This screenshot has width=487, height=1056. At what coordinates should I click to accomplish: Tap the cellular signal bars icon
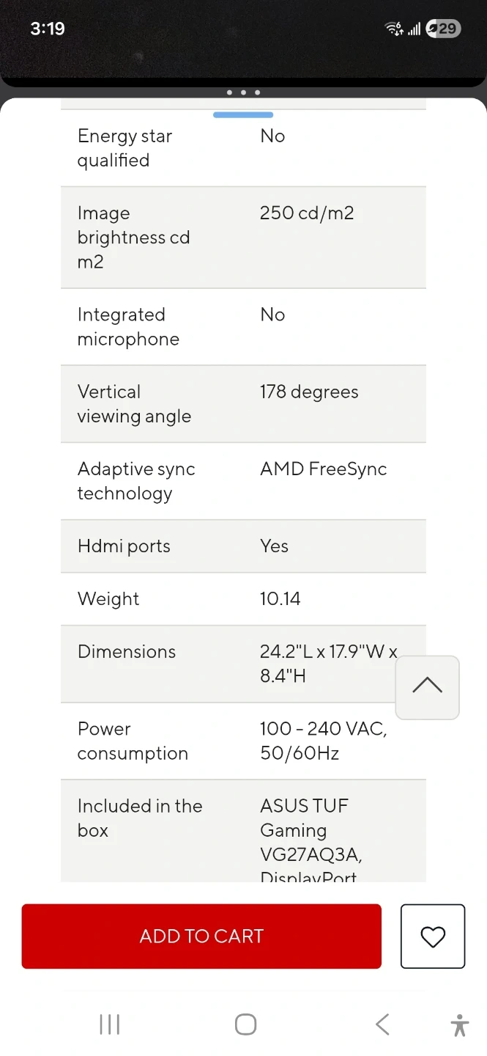pyautogui.click(x=414, y=29)
